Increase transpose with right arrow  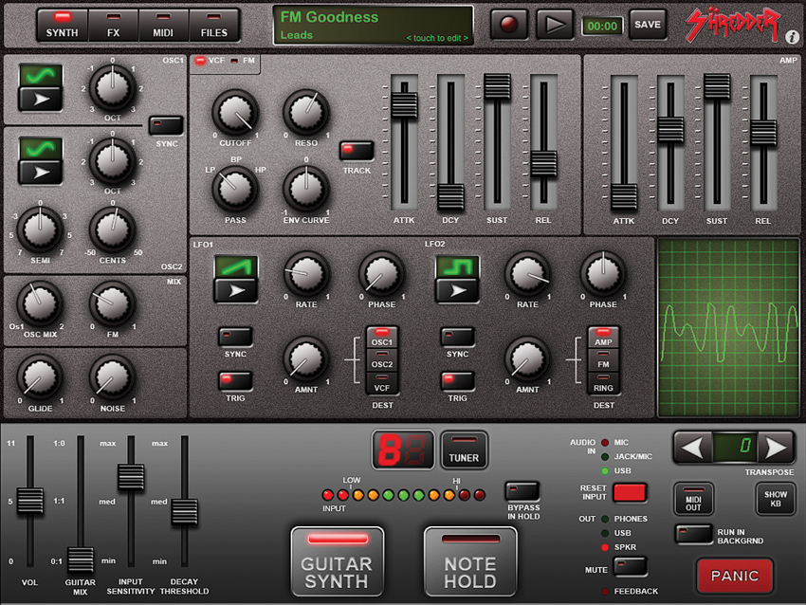[777, 448]
